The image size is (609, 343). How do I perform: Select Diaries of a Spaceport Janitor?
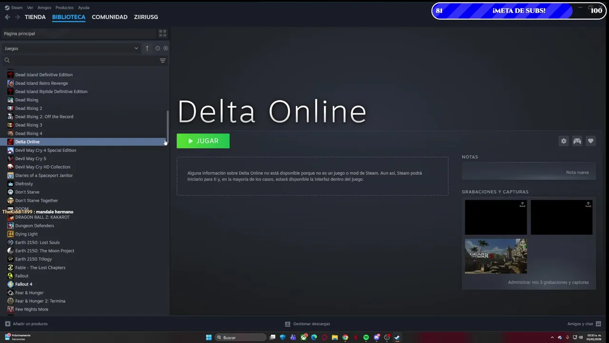44,175
